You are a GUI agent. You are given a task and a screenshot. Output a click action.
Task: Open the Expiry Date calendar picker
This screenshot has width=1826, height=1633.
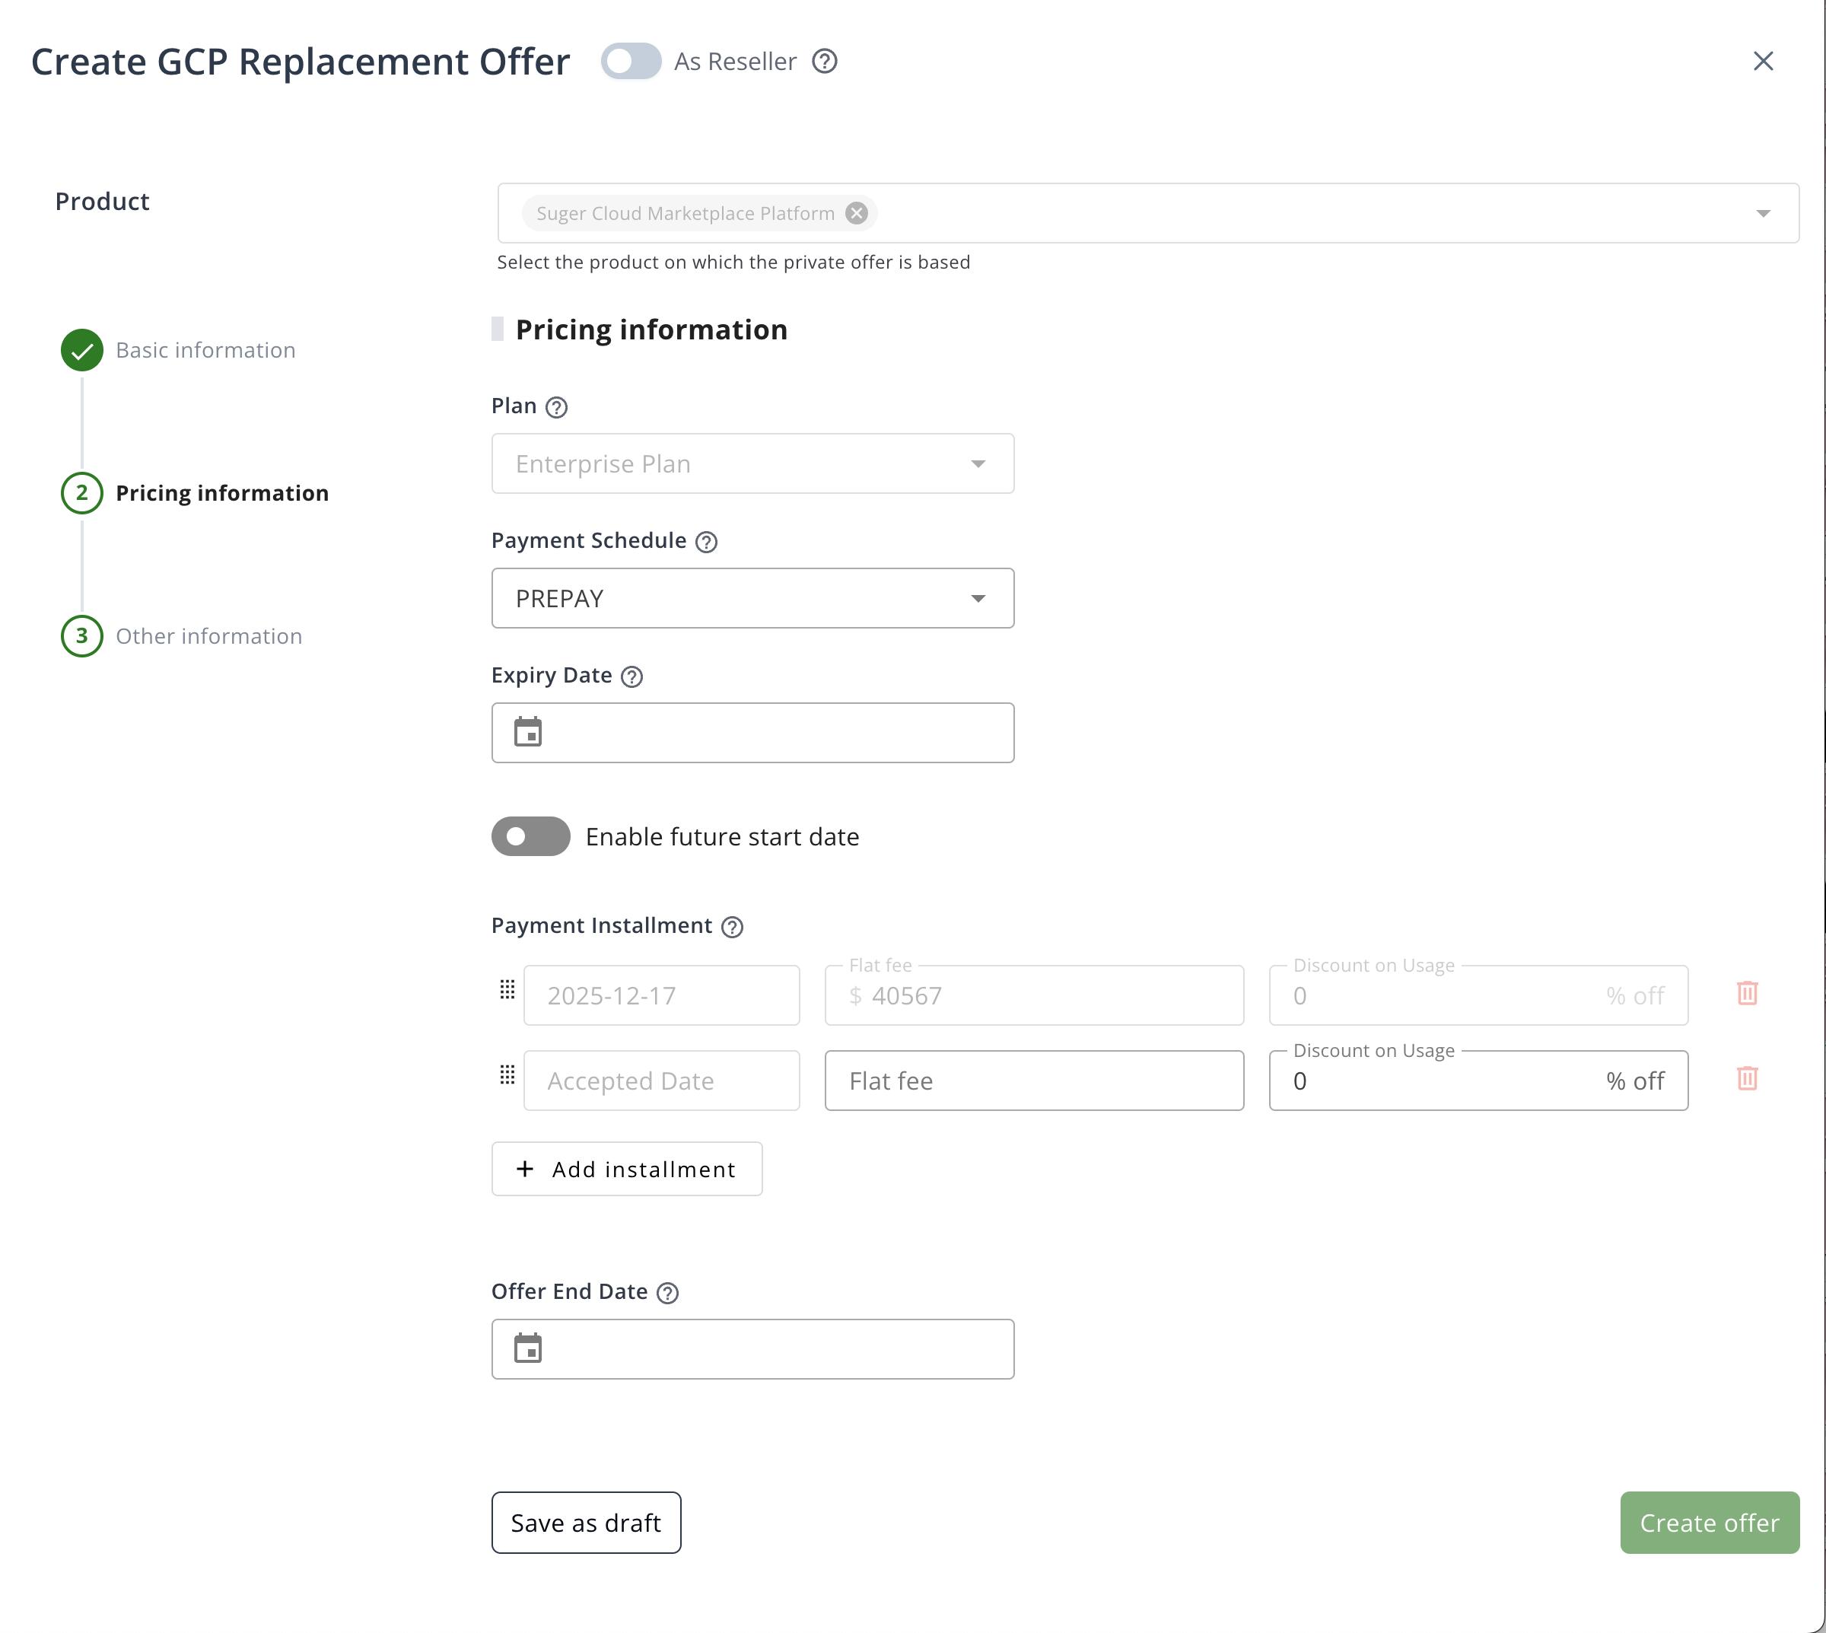[x=529, y=732]
